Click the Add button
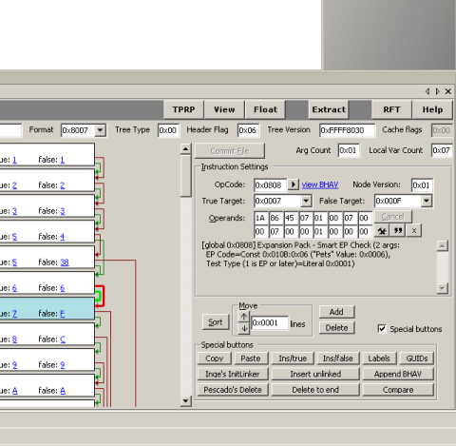Viewport: 456px width, 446px height. (336, 312)
